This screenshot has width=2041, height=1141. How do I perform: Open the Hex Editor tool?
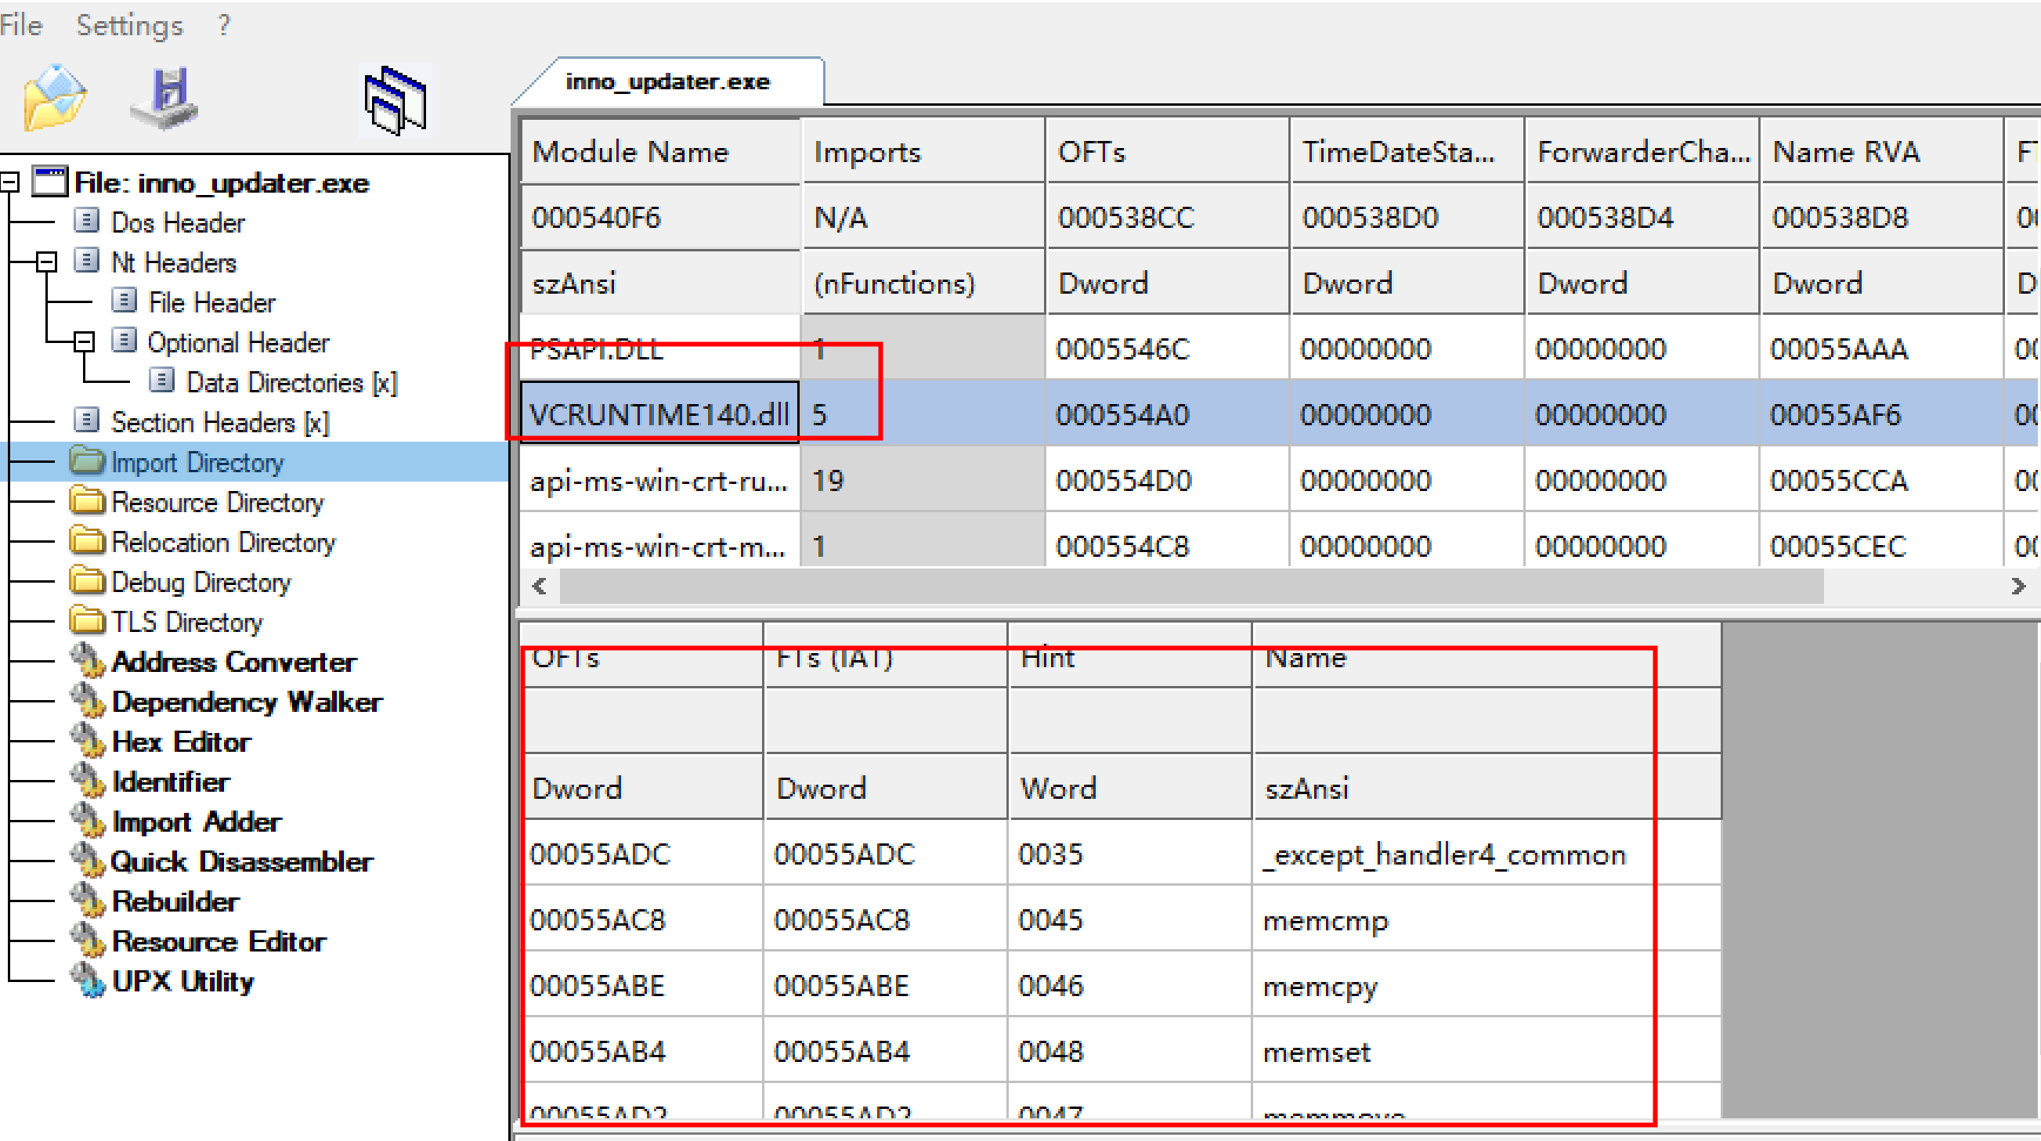coord(181,742)
